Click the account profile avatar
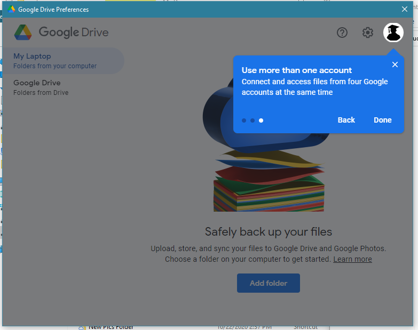Screen dimensions: 418x330 point(393,33)
